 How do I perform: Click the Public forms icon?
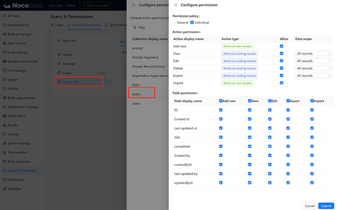(4, 116)
